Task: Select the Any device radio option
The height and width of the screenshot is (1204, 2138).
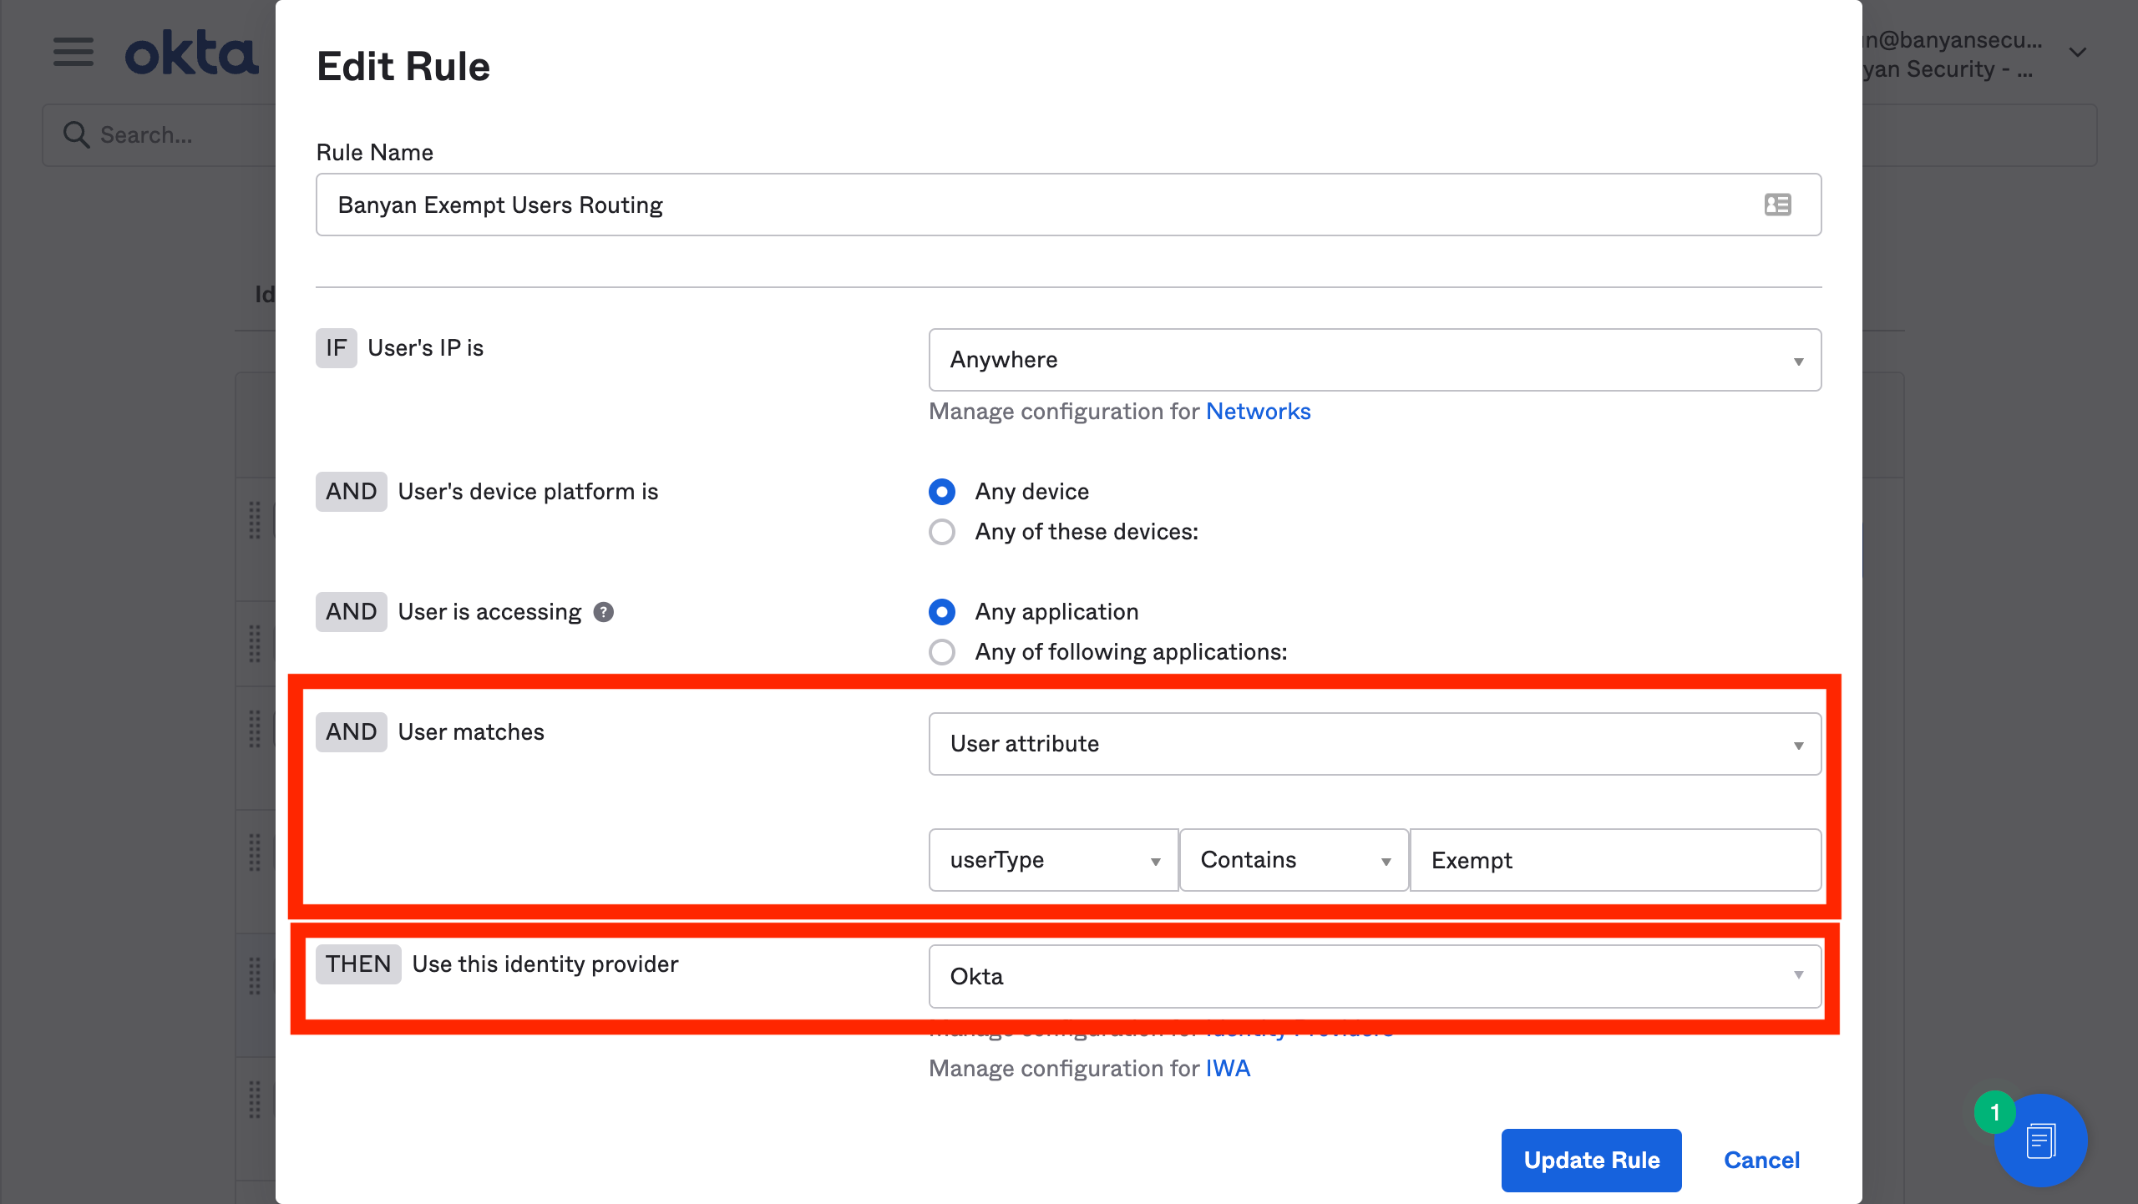Action: 942,492
